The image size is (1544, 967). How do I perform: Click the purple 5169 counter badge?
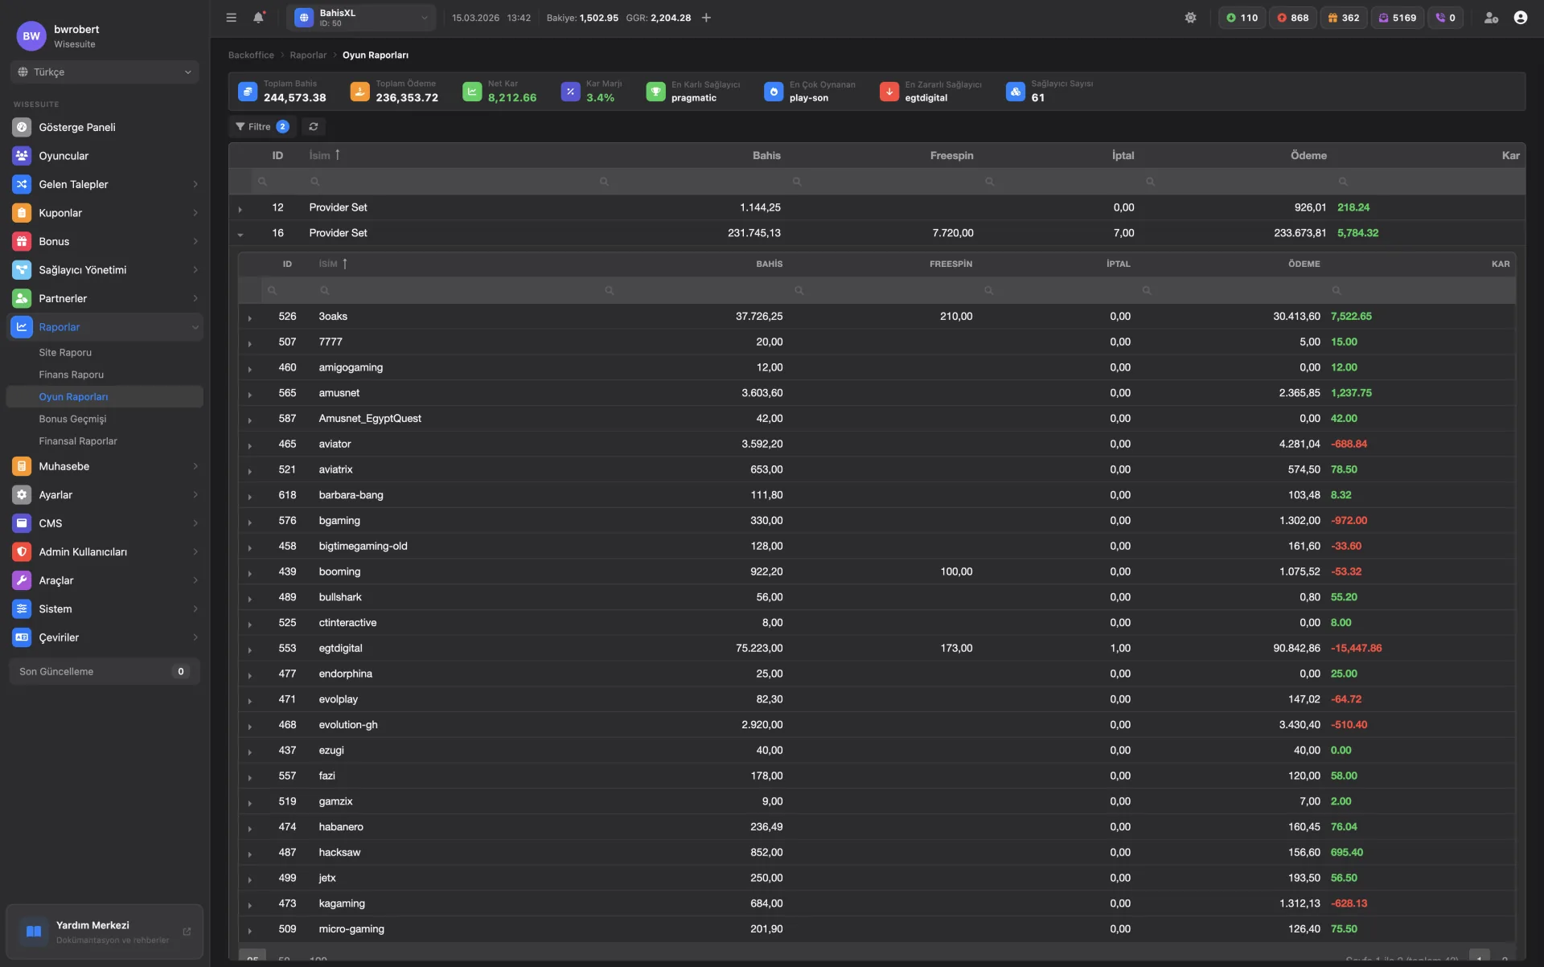1398,18
